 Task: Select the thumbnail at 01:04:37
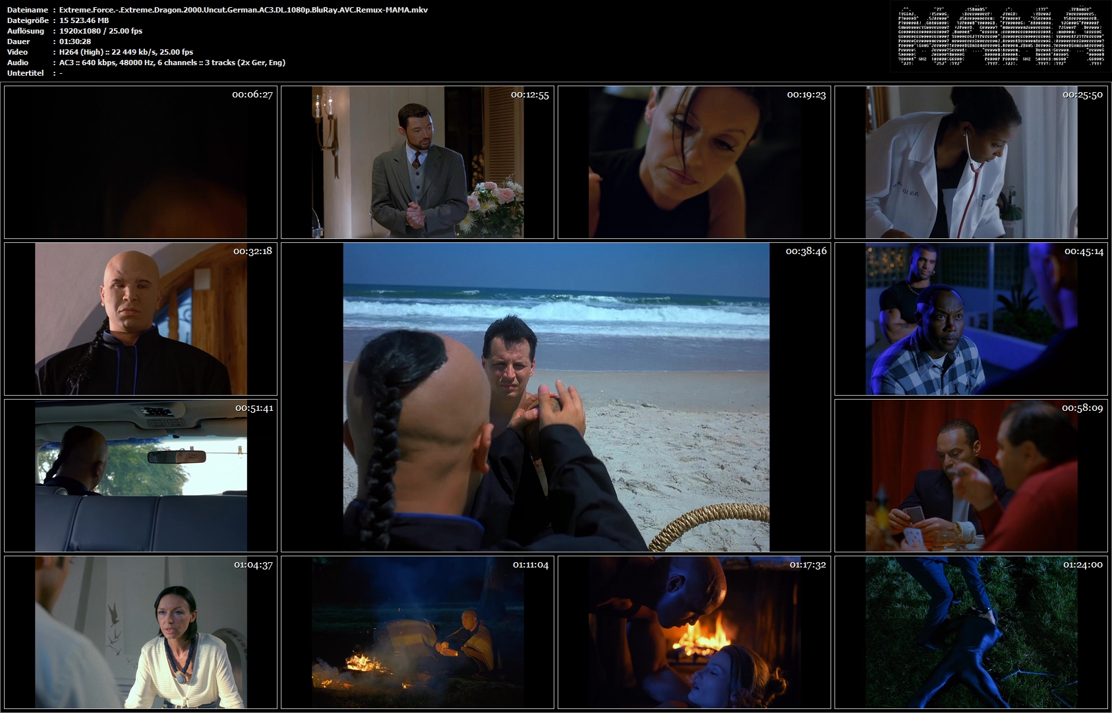(x=140, y=632)
